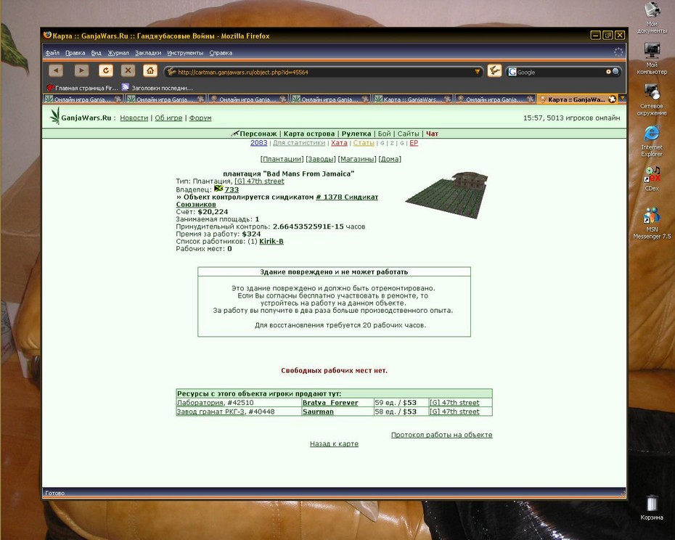Screen dimensions: 675x540
Task: Open the 'Рулетка' navigation link
Action: tap(356, 134)
